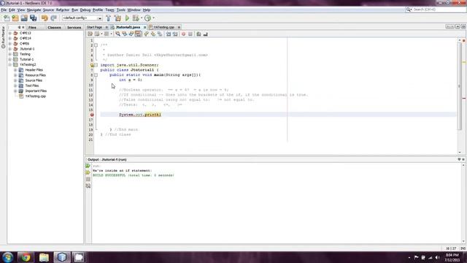Open the Windows Start menu
Viewport: 467px width, 263px height.
(x=7, y=257)
